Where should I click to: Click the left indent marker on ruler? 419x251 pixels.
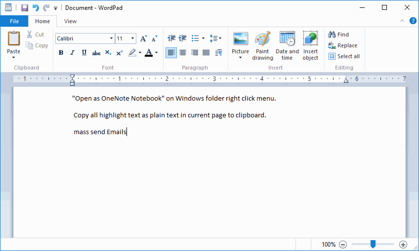72,80
